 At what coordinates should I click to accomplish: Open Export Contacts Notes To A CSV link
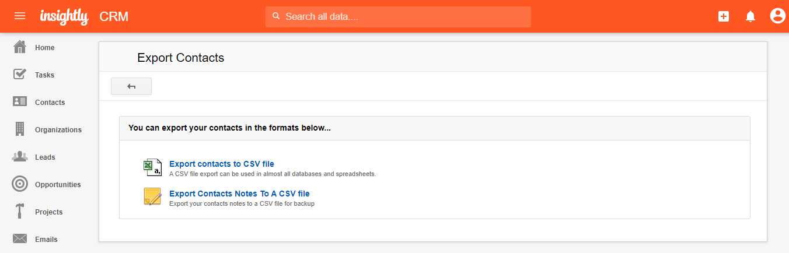pos(239,194)
